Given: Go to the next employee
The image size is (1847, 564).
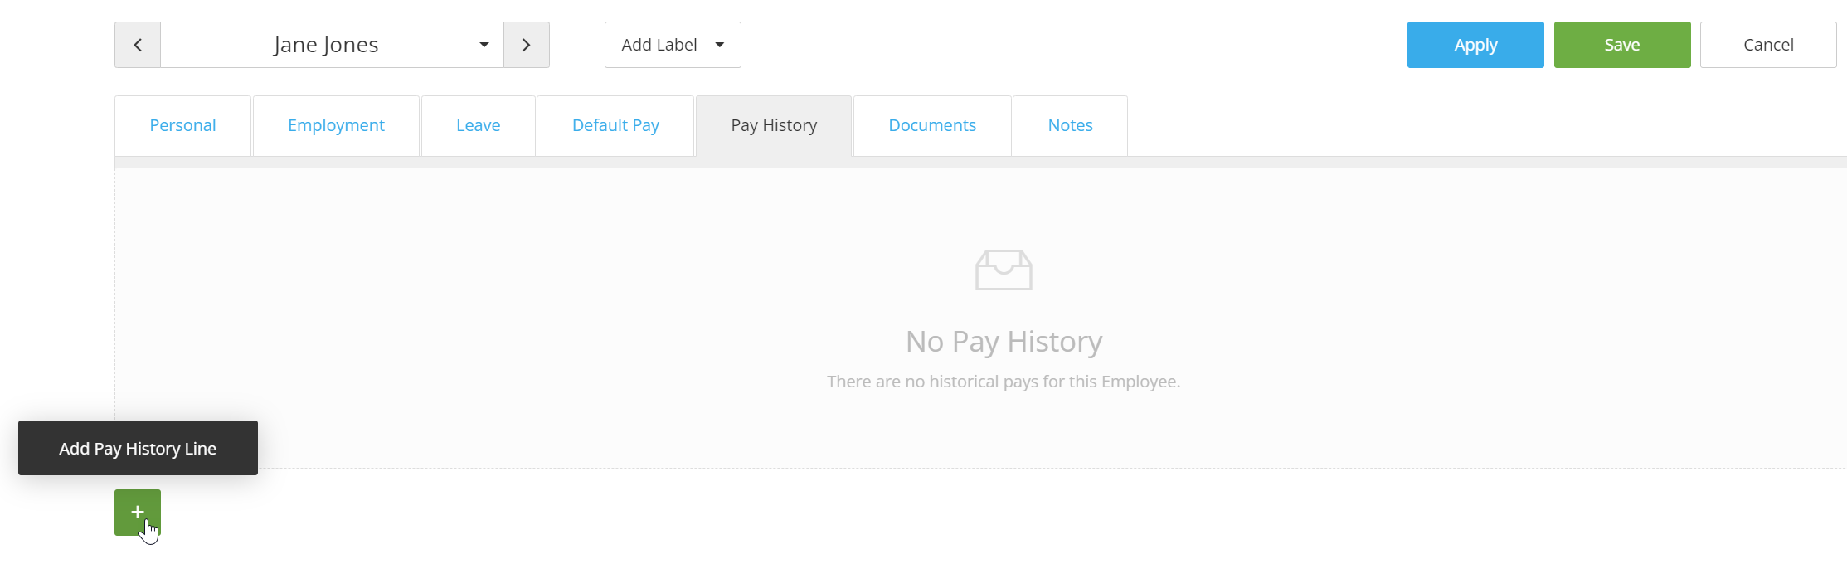Looking at the screenshot, I should pyautogui.click(x=527, y=45).
